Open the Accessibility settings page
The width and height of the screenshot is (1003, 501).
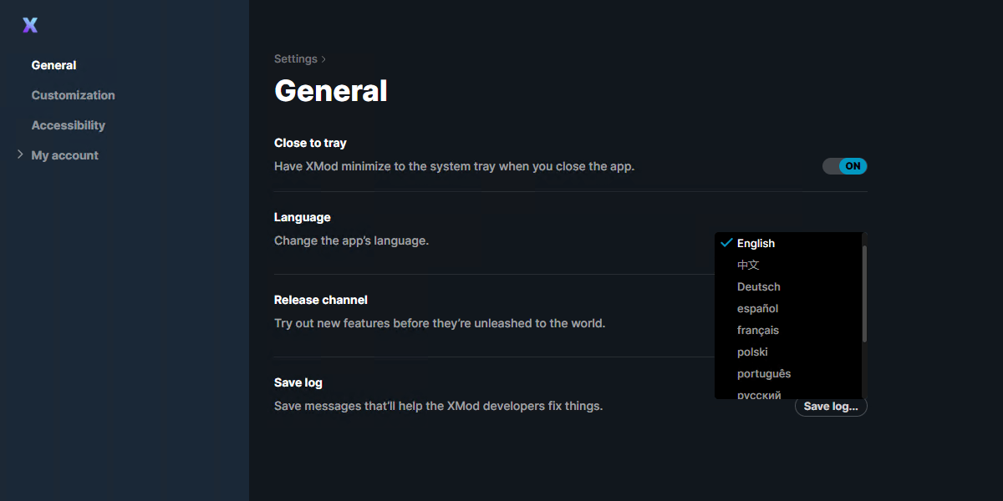pos(68,125)
